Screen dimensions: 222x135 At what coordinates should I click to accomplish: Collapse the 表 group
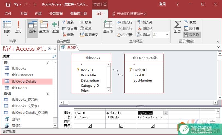coord(48,62)
